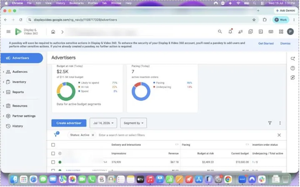Clear all filters with the X at row end
The height and width of the screenshot is (187, 300).
coord(279,135)
